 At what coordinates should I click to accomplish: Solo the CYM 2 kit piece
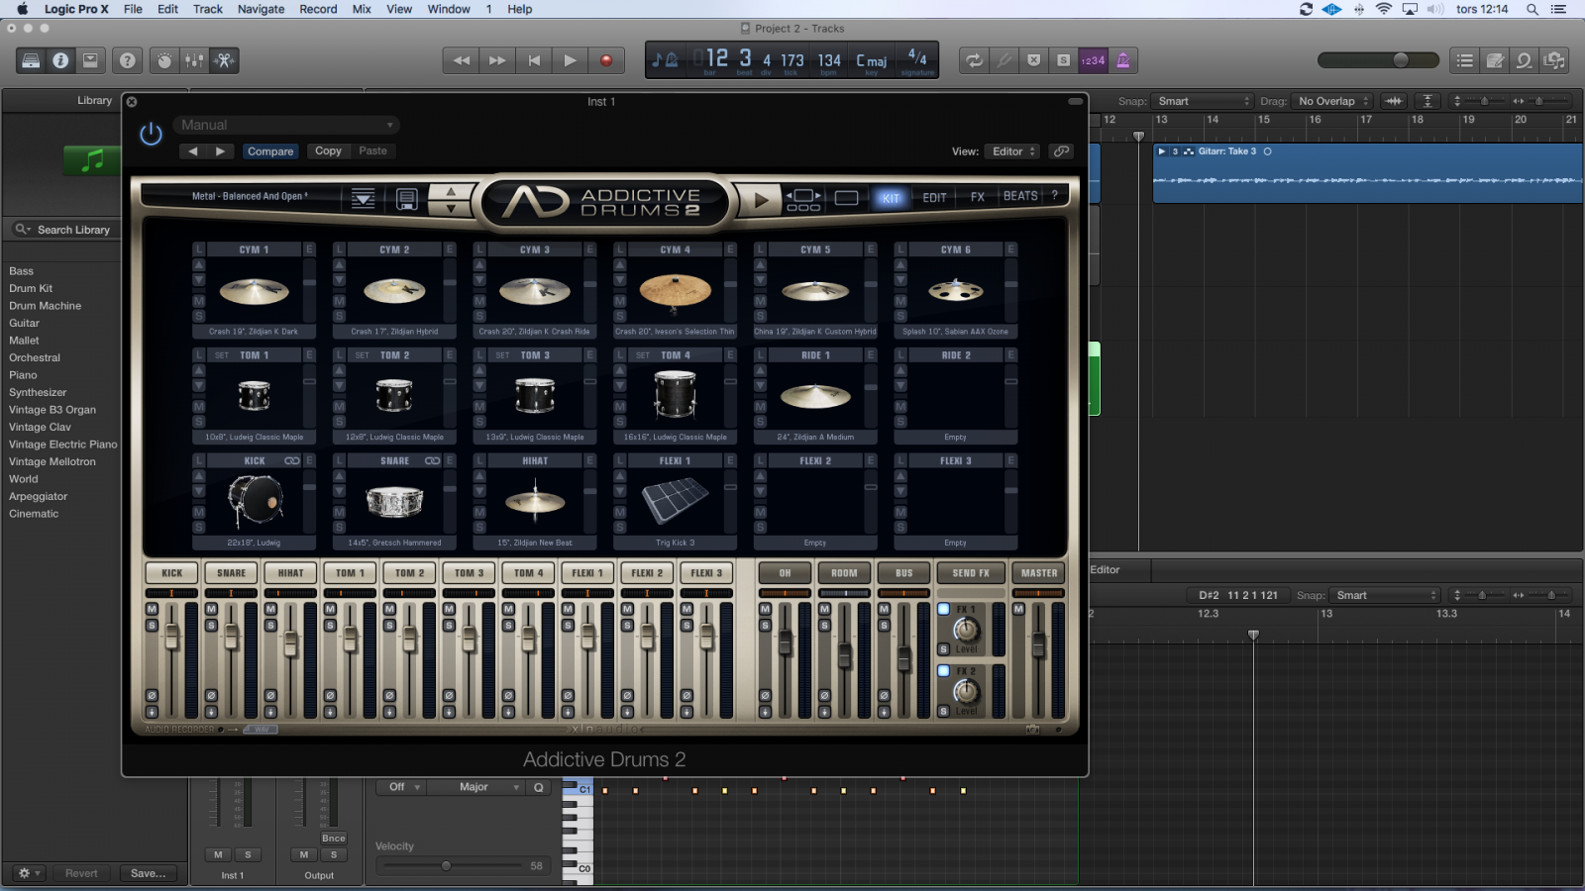point(340,316)
